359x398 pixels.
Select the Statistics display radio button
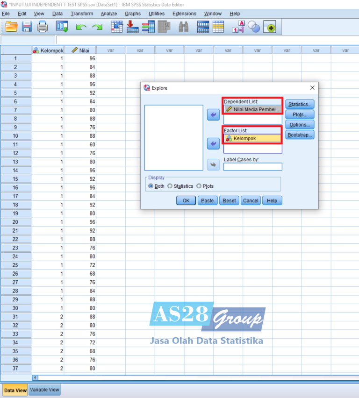coord(170,186)
